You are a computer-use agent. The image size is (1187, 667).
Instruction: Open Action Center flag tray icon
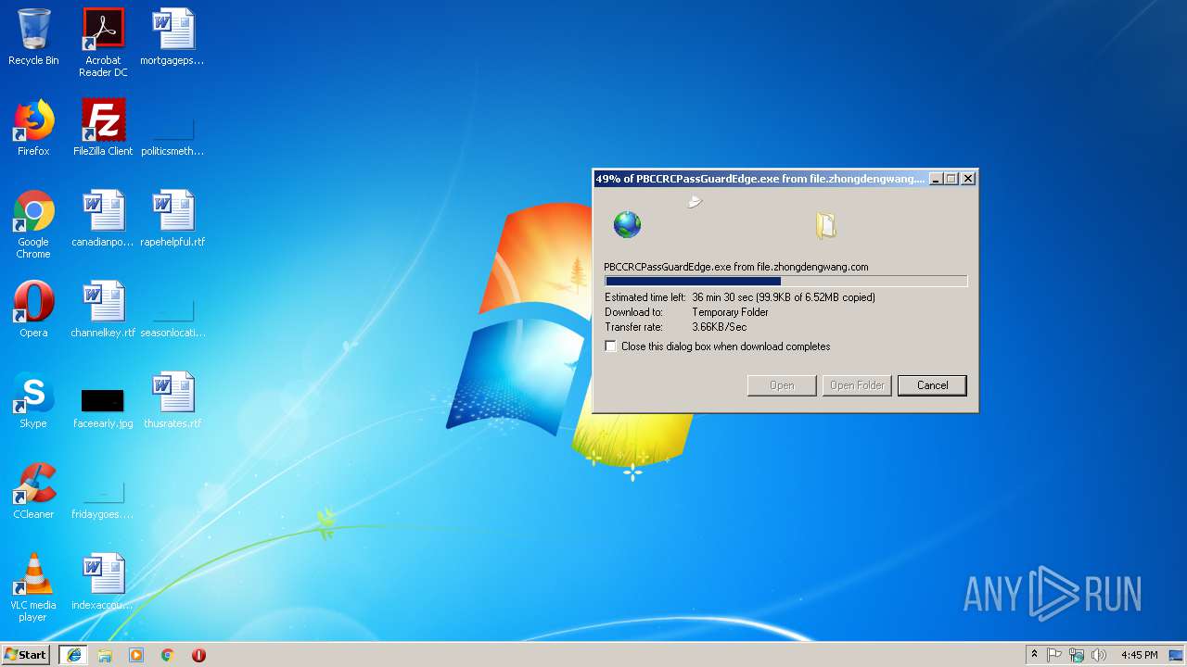point(1054,655)
